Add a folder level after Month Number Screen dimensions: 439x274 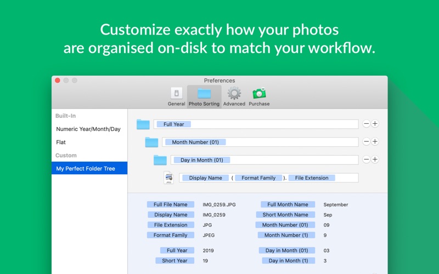[375, 141]
